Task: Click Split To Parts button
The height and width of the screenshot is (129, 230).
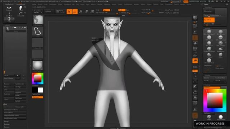Action: pyautogui.click(x=15, y=113)
